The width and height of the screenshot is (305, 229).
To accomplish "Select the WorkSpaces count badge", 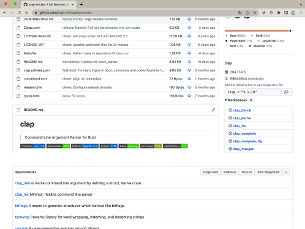I will coord(251,100).
